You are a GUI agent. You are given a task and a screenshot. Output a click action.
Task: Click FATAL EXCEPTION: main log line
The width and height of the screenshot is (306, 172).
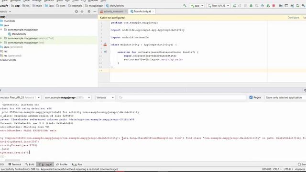[x=28, y=130]
